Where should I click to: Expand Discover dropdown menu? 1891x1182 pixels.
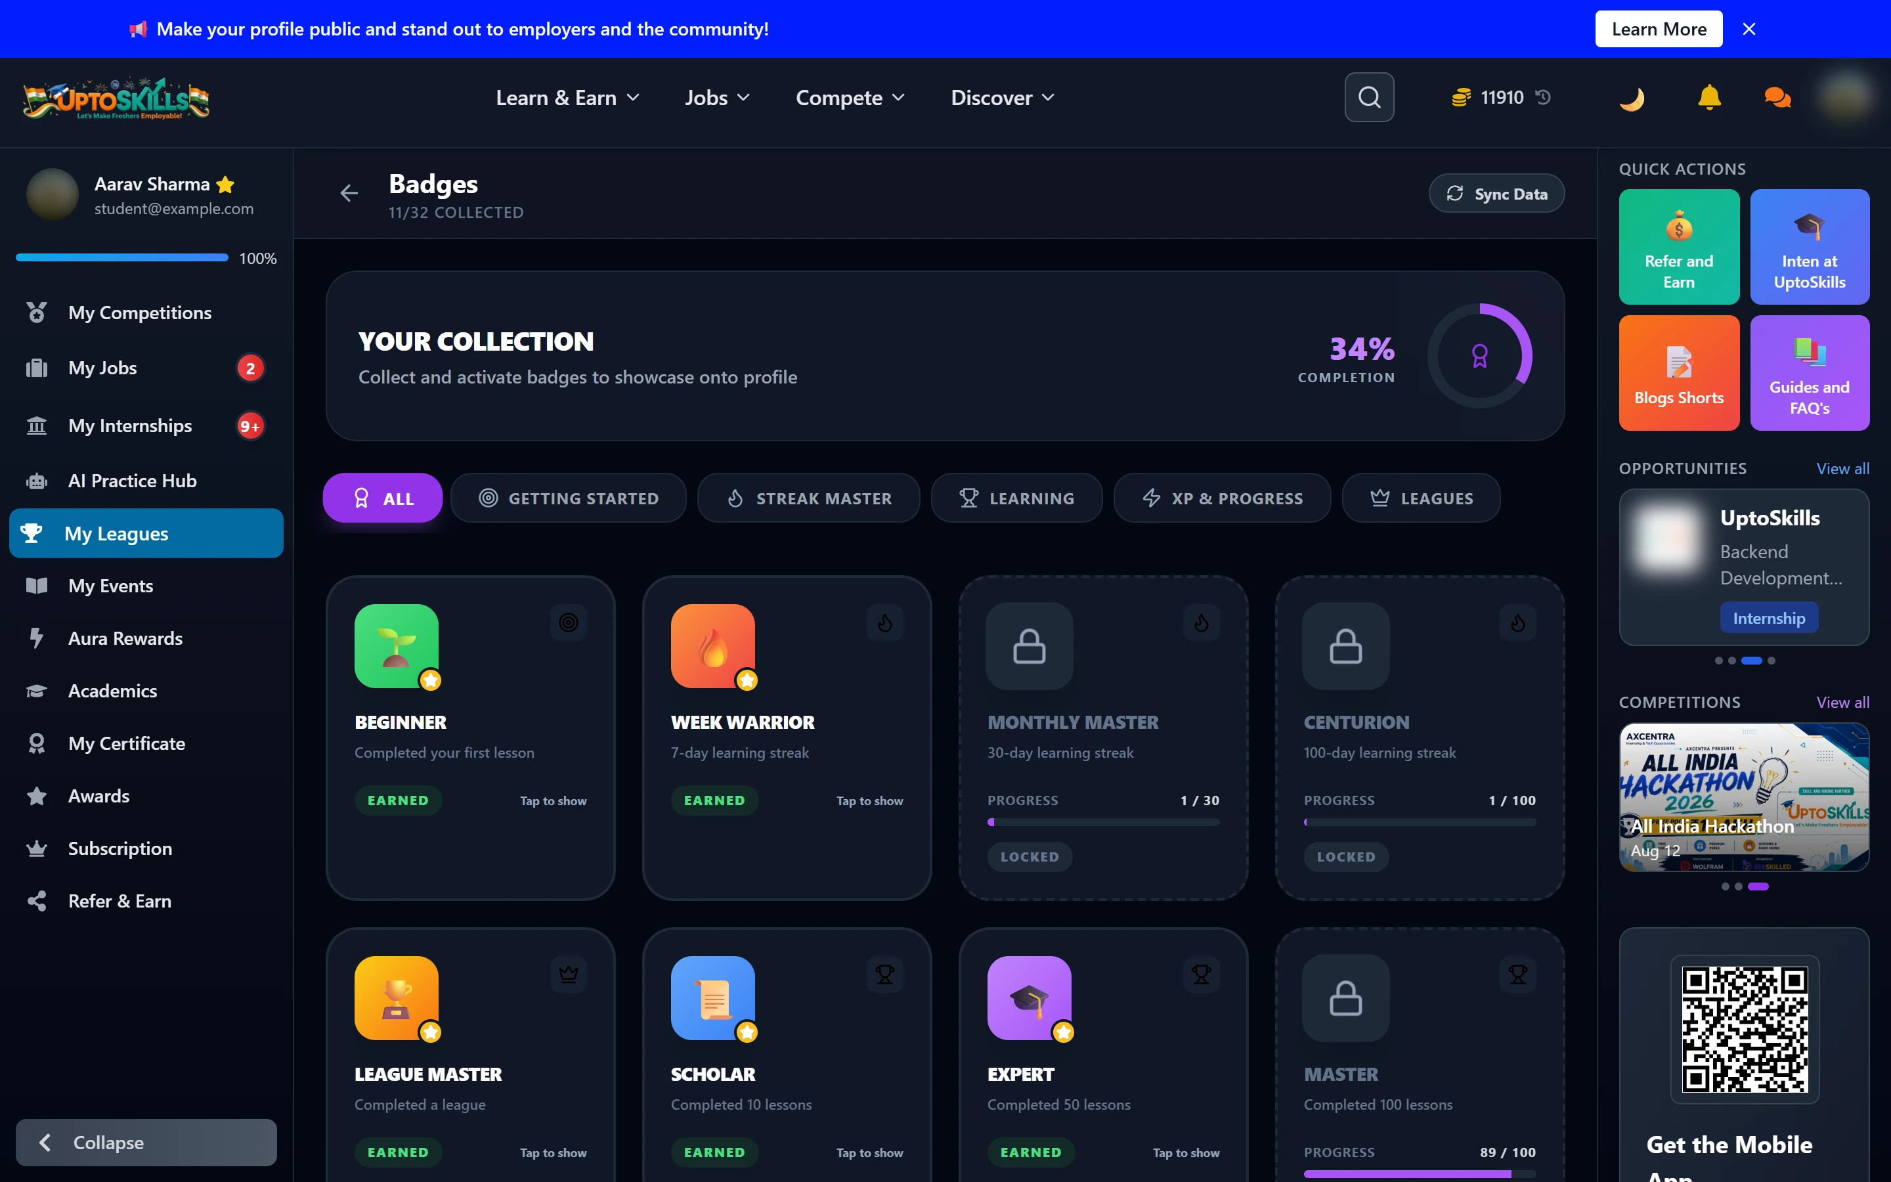click(x=1003, y=98)
